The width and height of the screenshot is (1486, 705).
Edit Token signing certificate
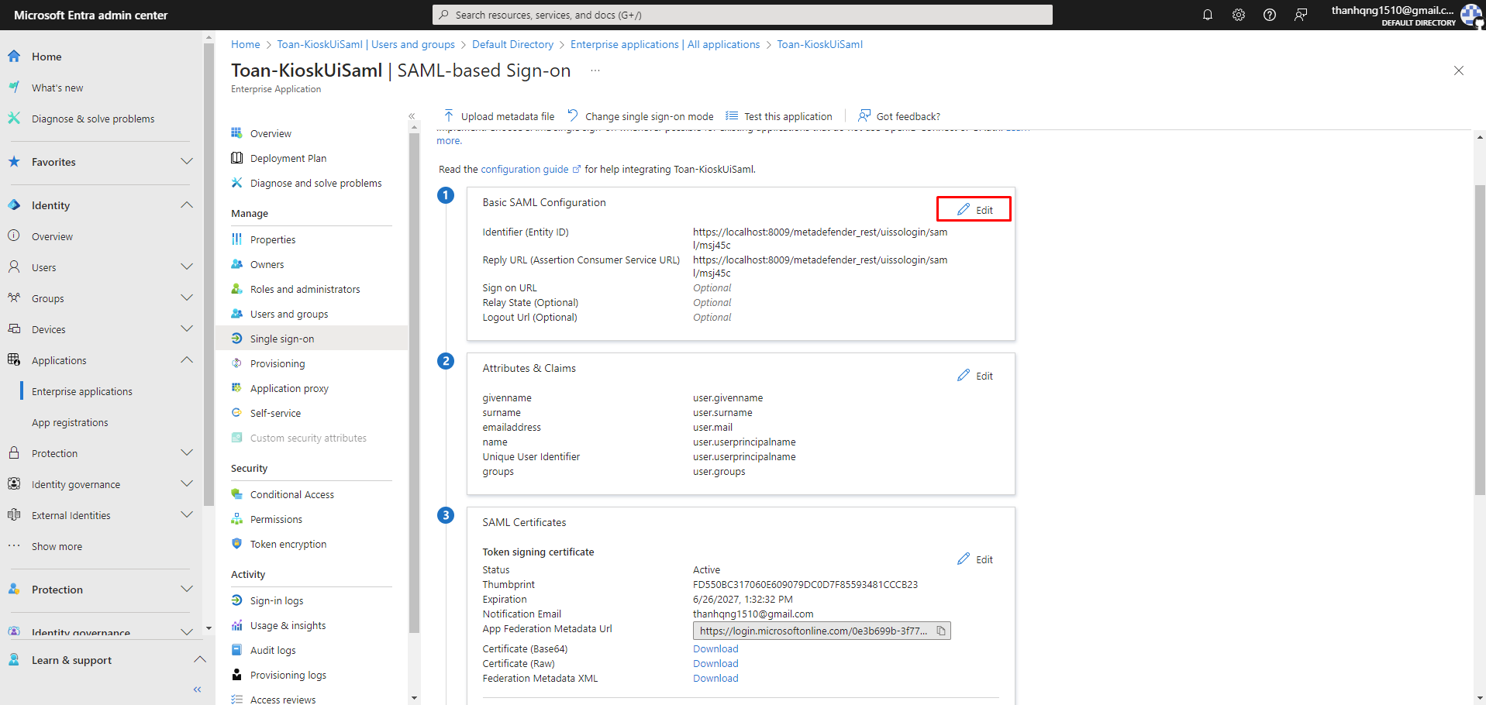click(975, 559)
